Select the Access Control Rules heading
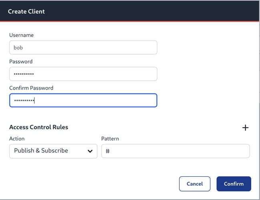260x200 pixels. coord(39,127)
